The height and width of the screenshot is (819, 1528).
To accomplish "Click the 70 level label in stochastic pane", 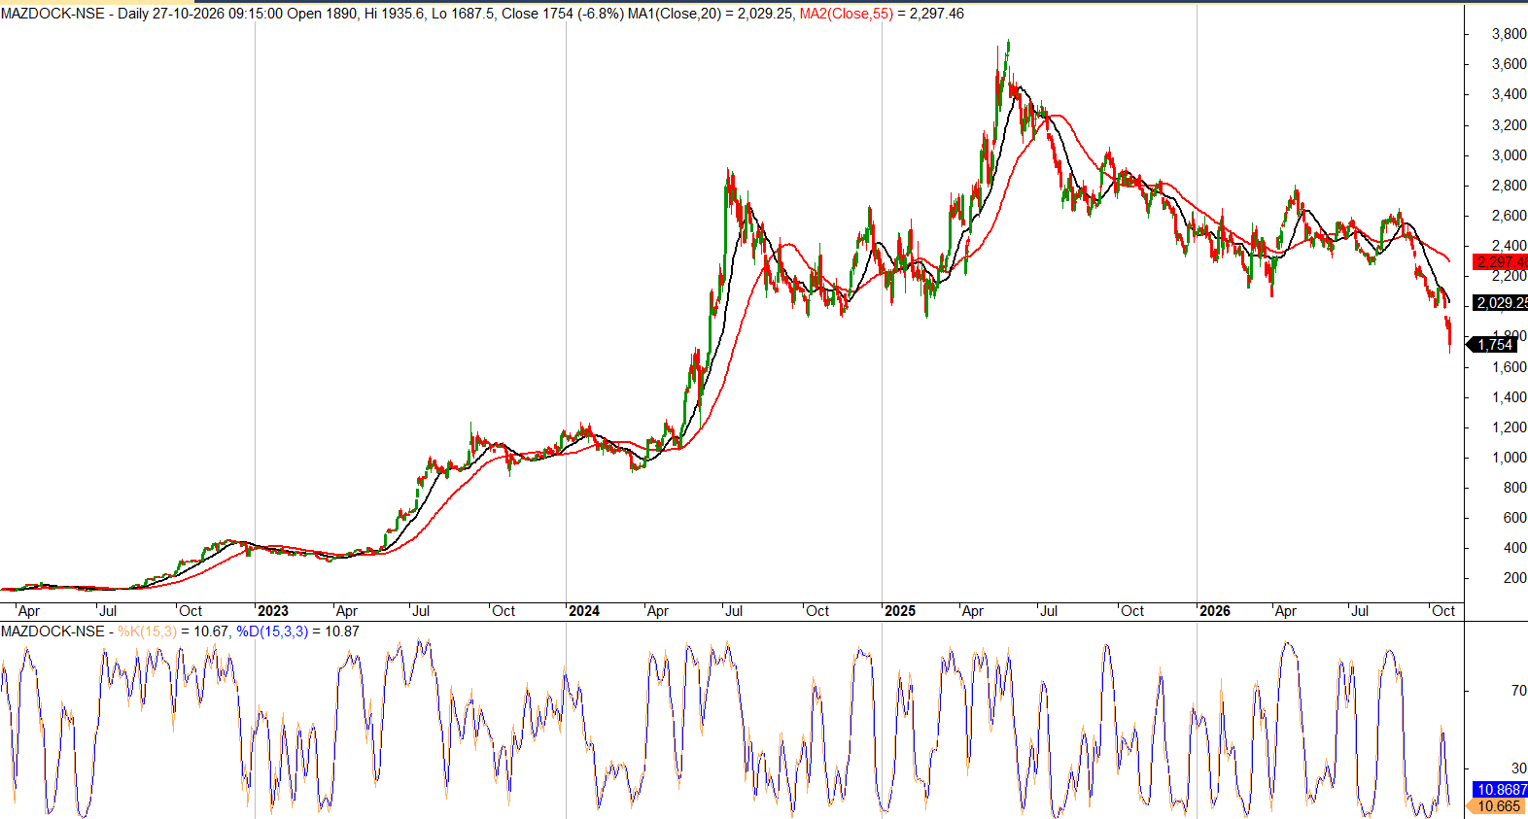I will 1518,691.
